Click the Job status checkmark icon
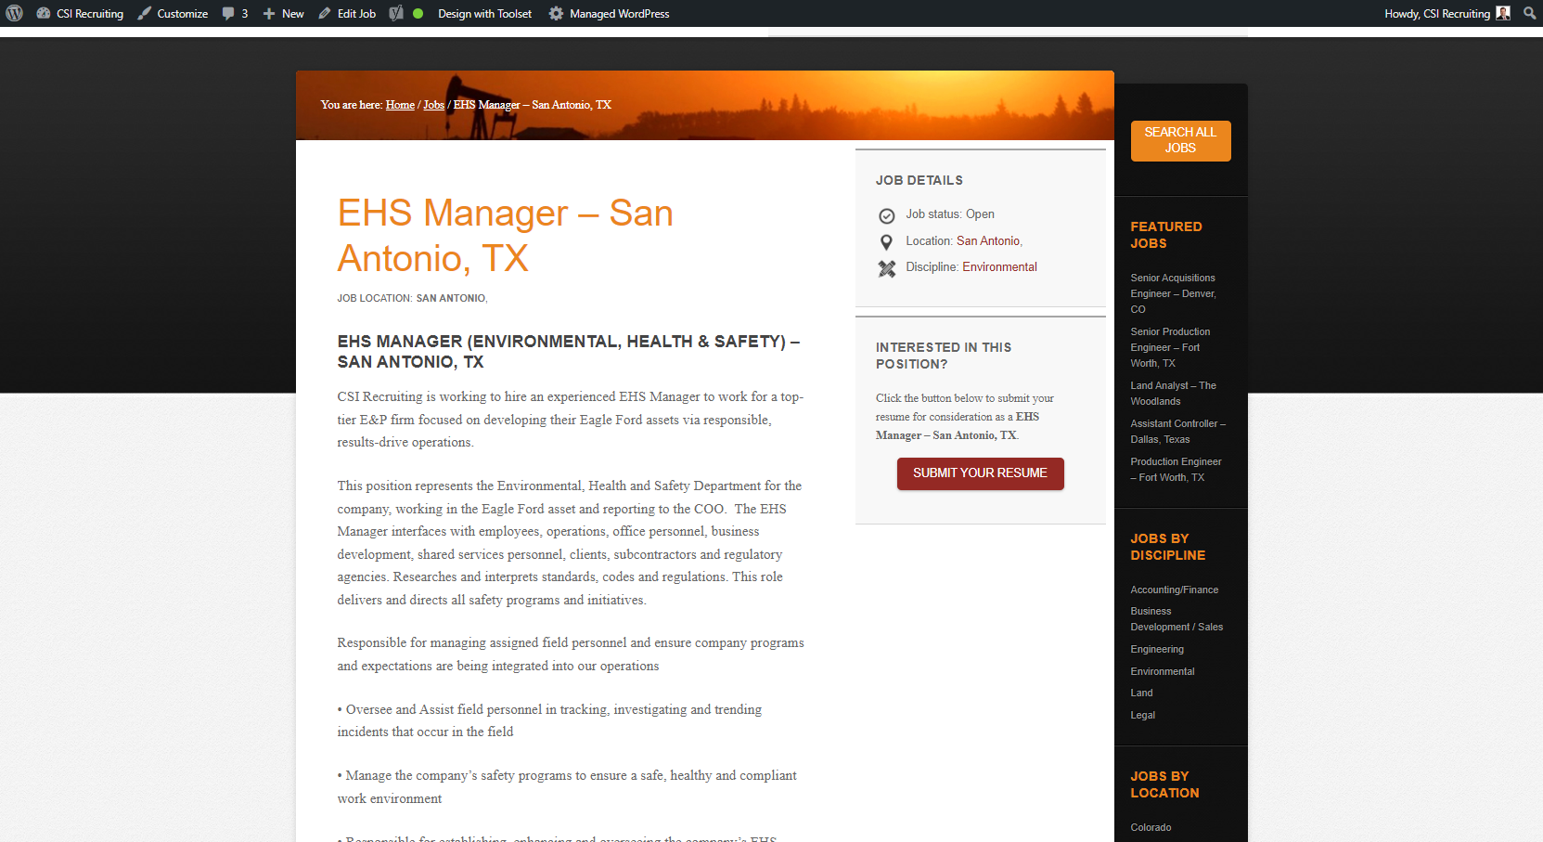Viewport: 1543px width, 842px height. pyautogui.click(x=887, y=215)
